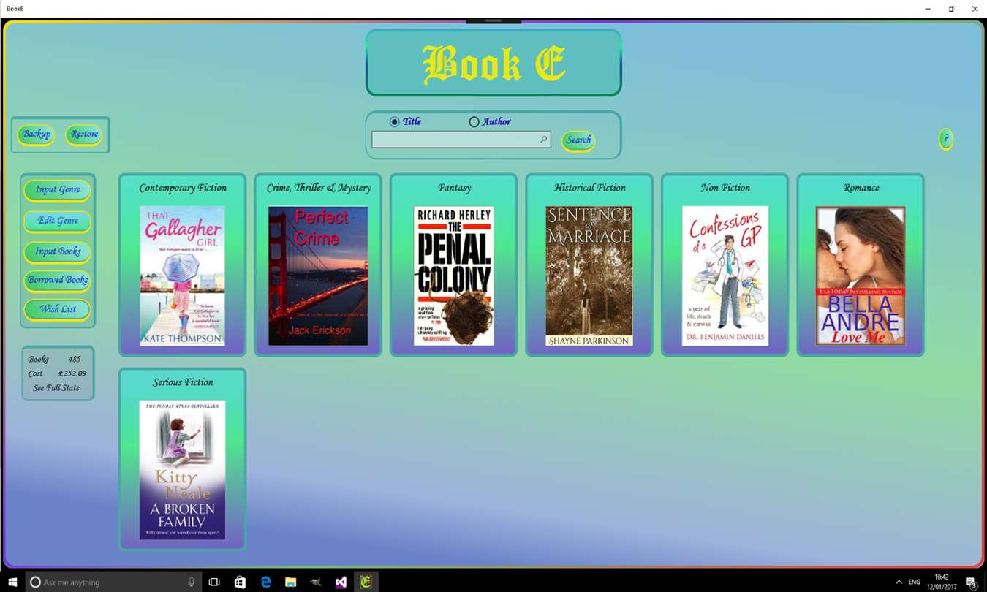This screenshot has width=987, height=592.
Task: Select the Non Fiction genre title
Action: tap(725, 188)
